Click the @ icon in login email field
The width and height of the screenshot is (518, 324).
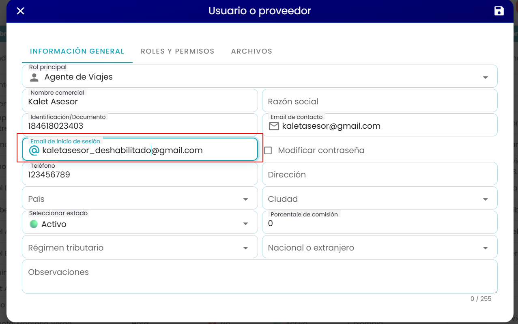pos(34,151)
